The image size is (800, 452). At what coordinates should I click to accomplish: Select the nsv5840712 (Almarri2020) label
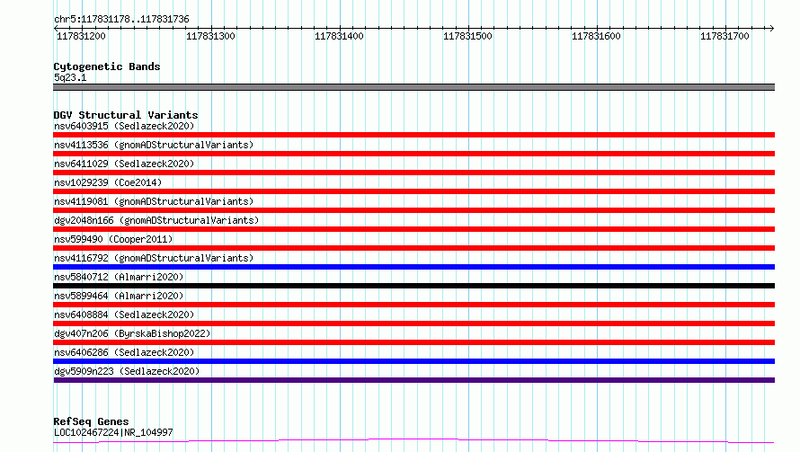click(119, 277)
